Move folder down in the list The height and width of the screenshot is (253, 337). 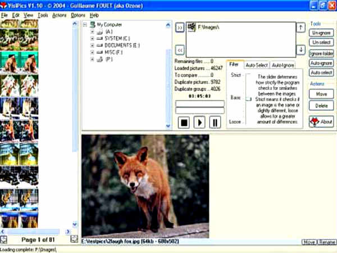point(301,49)
